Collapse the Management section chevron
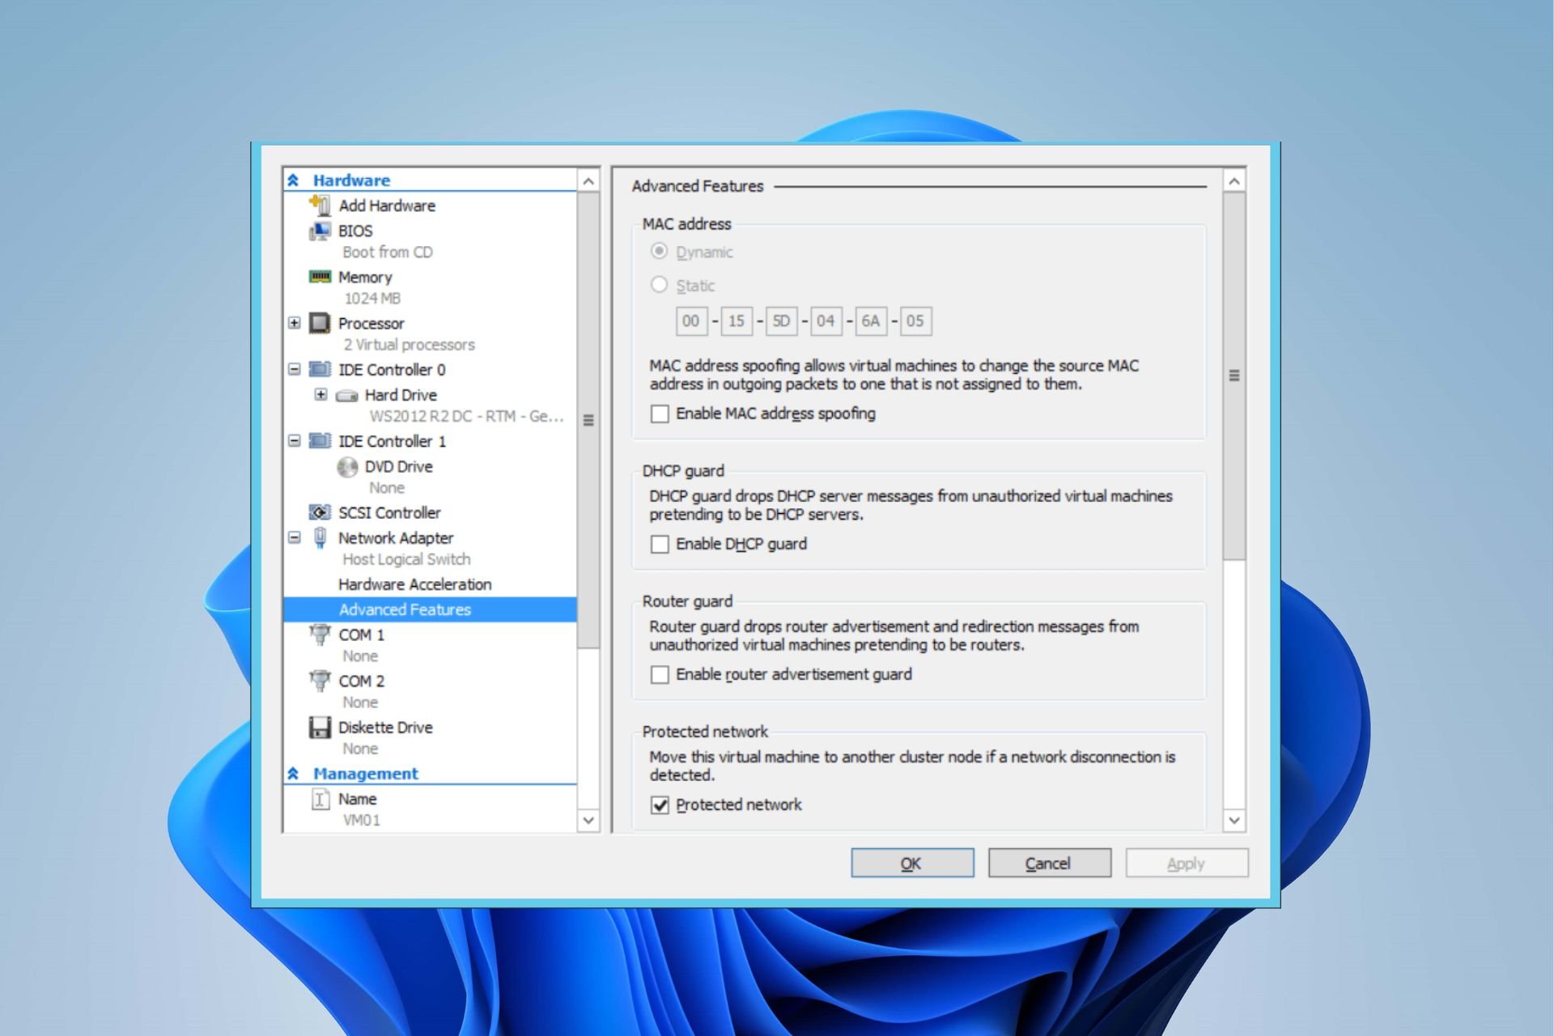Image resolution: width=1554 pixels, height=1036 pixels. coord(294,774)
